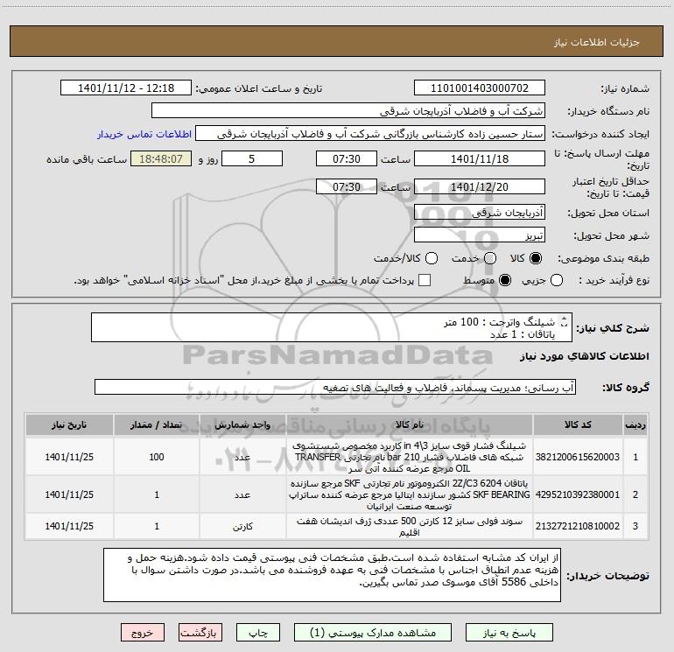Click the جزئیات اطلاعات نیاز header title
The image size is (674, 652).
tap(597, 42)
